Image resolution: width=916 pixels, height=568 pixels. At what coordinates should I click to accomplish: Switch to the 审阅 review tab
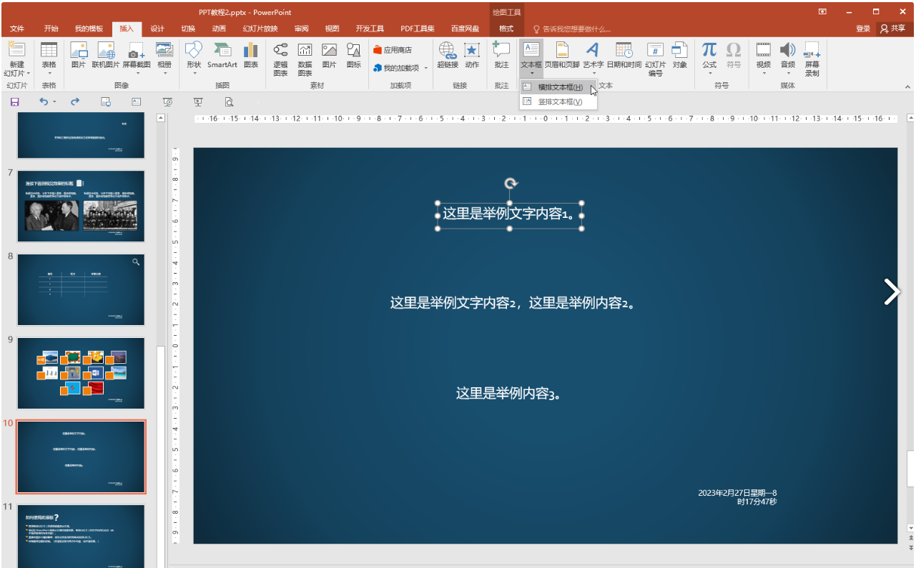tap(302, 29)
